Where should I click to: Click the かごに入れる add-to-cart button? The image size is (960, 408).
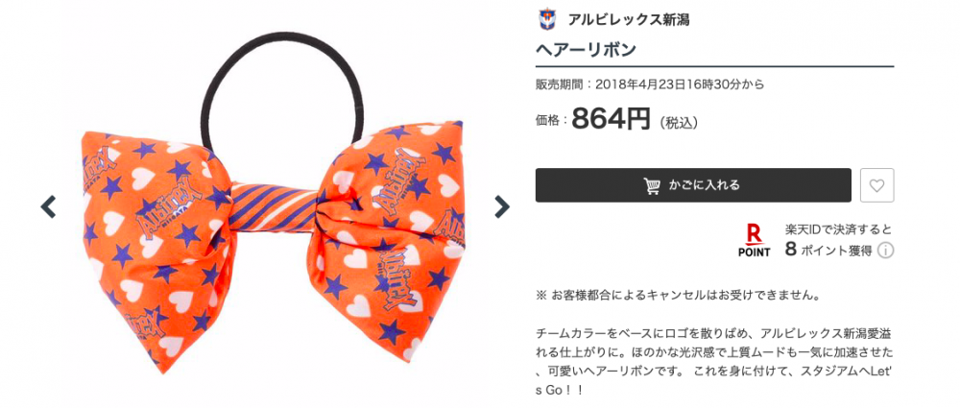point(693,185)
